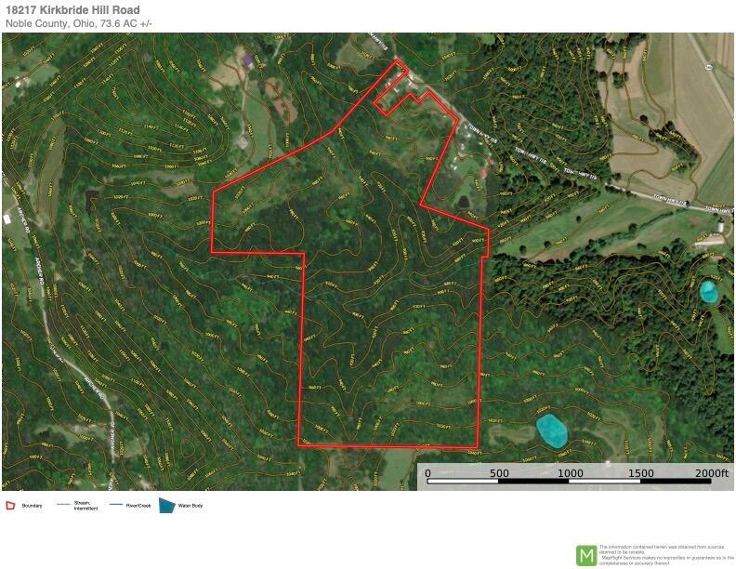Click the Stream, Intermittent legend label
This screenshot has height=569, width=736.
pos(85,506)
